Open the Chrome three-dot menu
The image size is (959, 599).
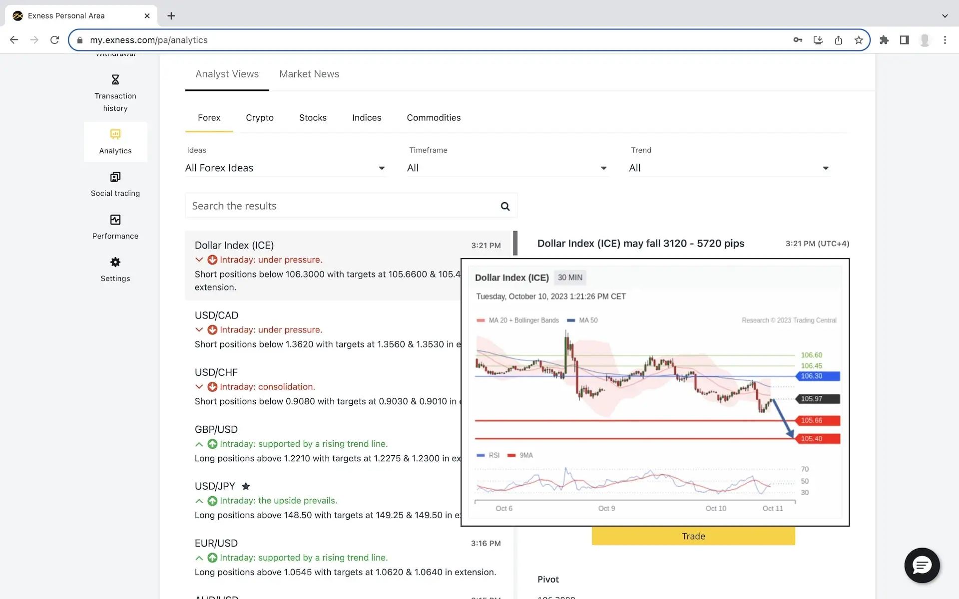click(945, 40)
